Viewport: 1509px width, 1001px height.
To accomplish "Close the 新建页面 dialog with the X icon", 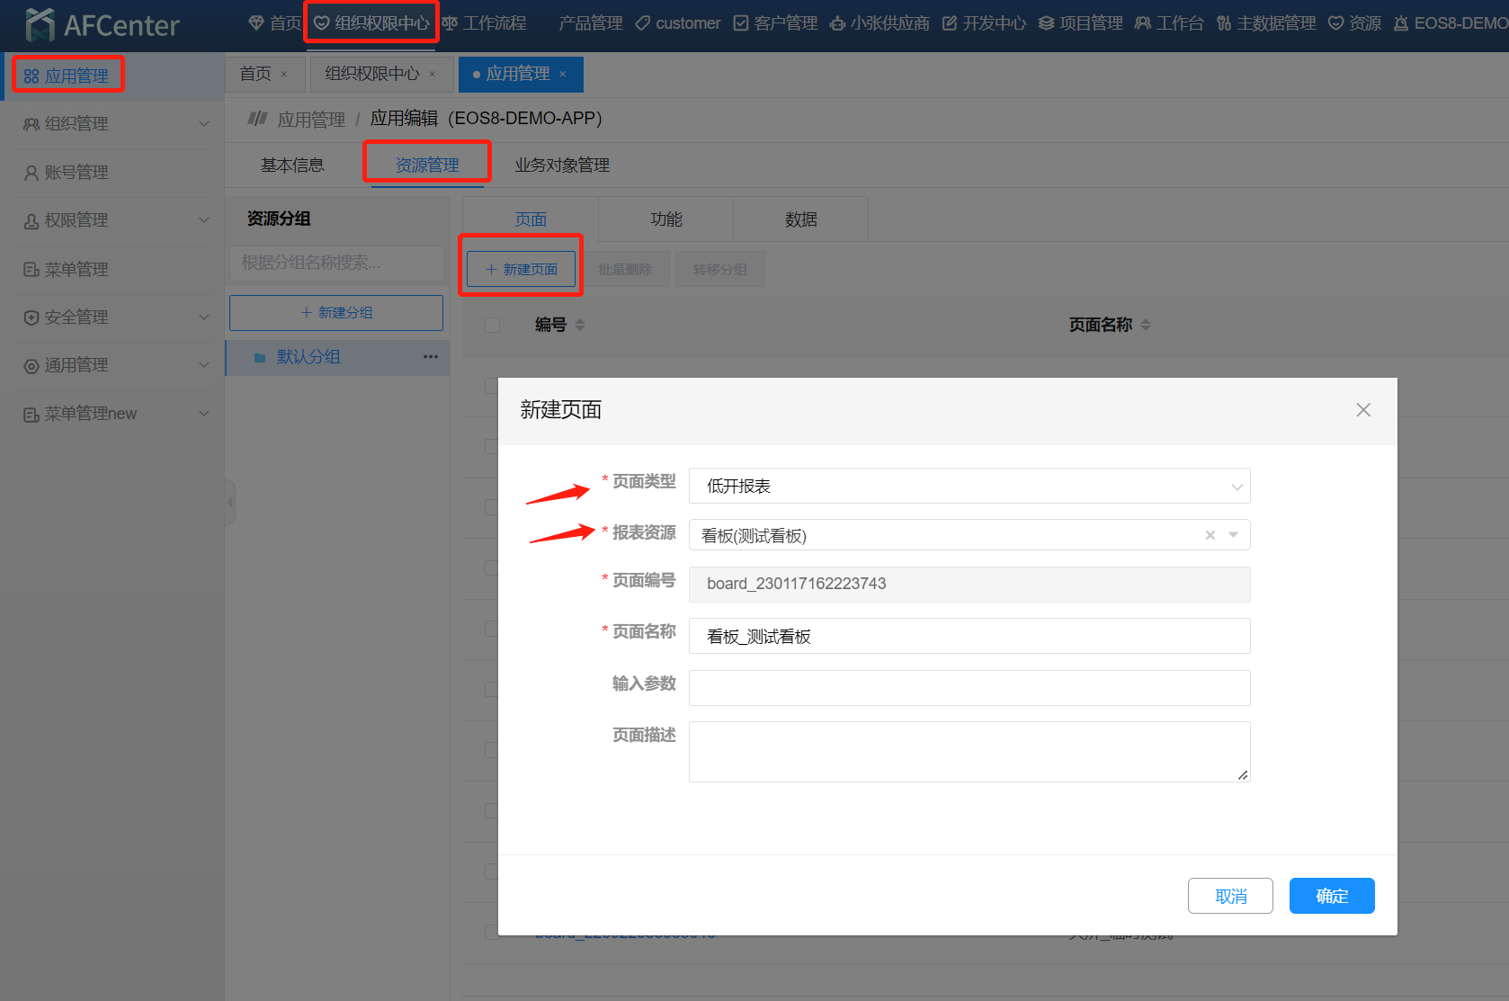I will click(x=1363, y=410).
